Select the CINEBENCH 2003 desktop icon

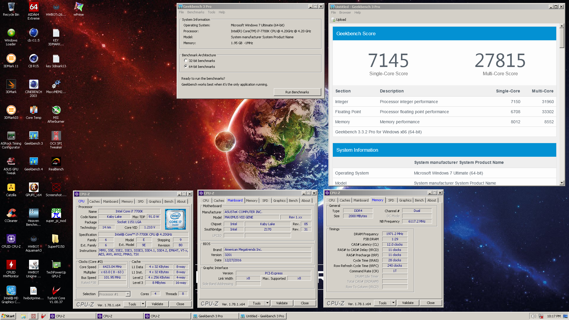click(x=33, y=88)
